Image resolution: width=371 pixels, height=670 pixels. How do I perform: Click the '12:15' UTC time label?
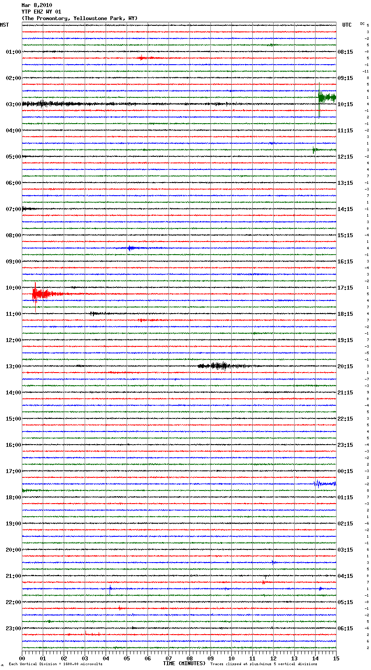point(345,157)
